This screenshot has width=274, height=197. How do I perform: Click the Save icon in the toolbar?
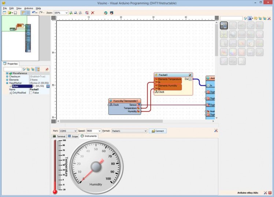click(15, 13)
